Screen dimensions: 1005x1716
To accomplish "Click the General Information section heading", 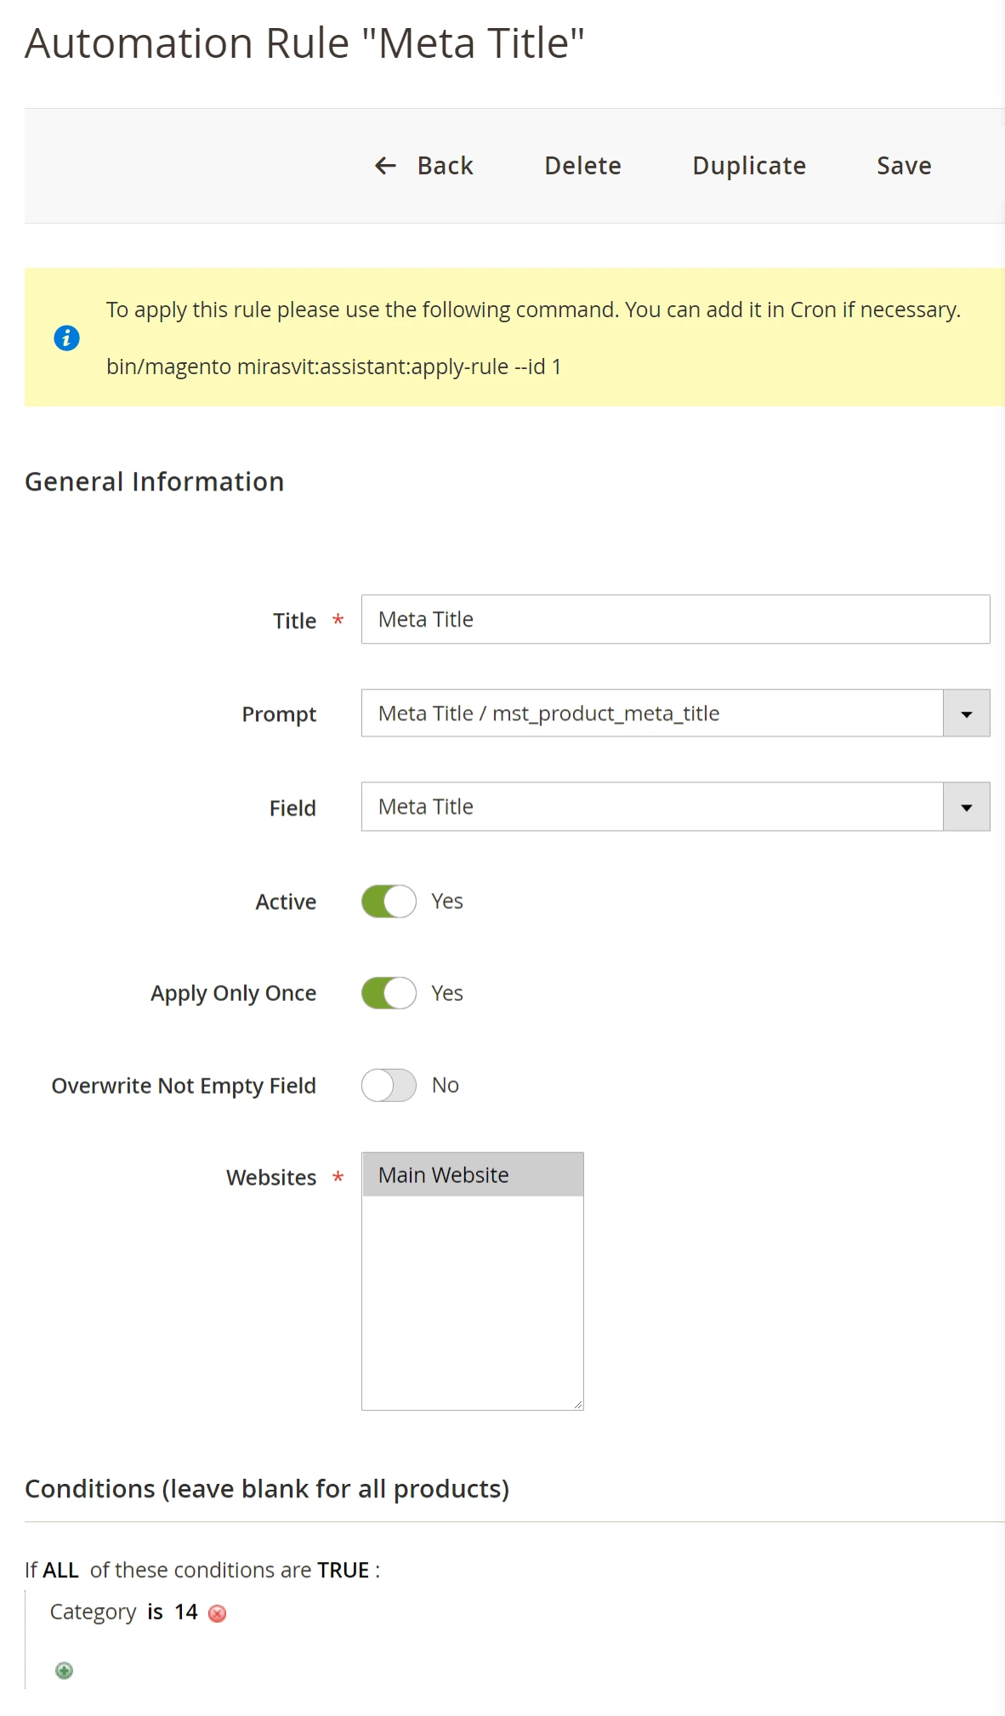I will 154,482.
